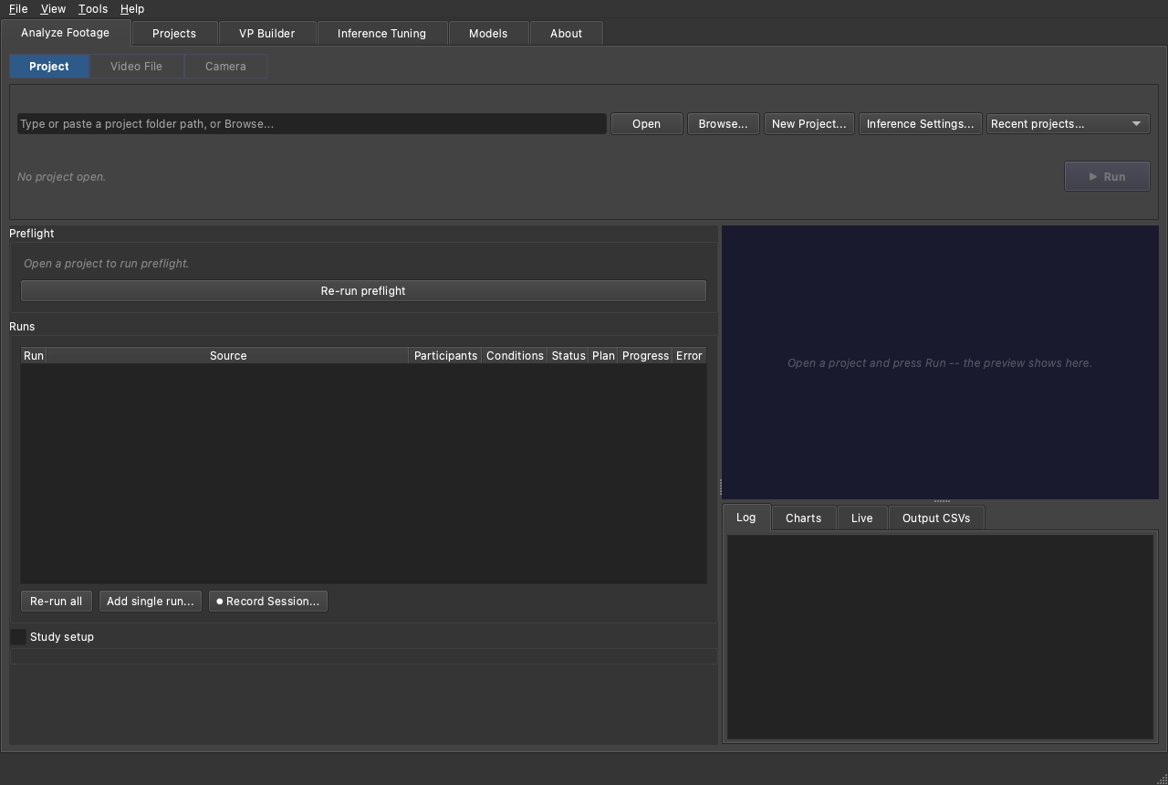The height and width of the screenshot is (785, 1168).
Task: Click the Runs section label
Action: (x=22, y=326)
